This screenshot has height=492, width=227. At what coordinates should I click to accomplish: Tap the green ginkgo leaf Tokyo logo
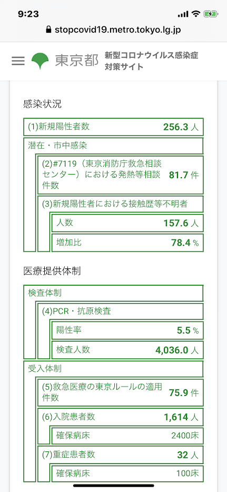tap(40, 61)
